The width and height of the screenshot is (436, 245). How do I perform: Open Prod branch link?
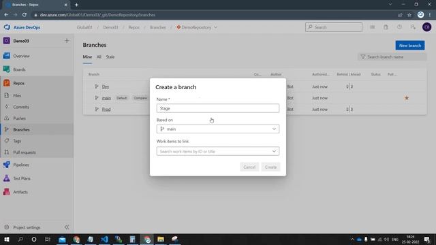coord(106,110)
